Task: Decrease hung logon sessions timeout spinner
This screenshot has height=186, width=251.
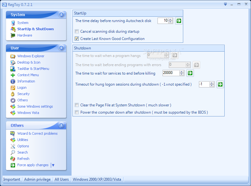Action: click(212, 86)
